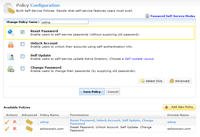200x137 pixels.
Task: Click the red delete icon for admp policy
Action: tap(15, 122)
